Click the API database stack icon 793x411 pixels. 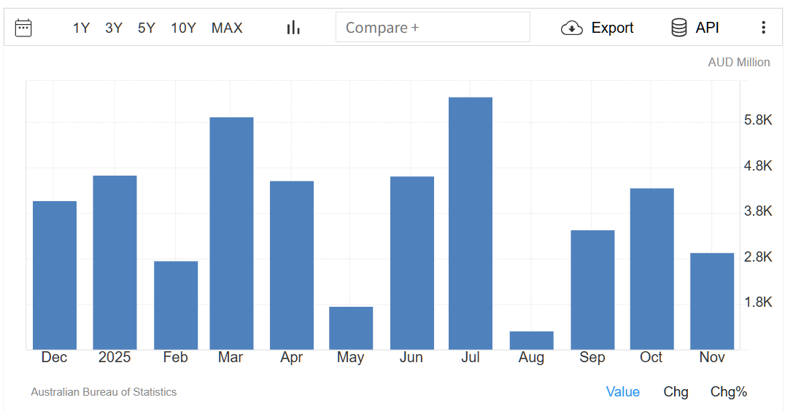[679, 28]
